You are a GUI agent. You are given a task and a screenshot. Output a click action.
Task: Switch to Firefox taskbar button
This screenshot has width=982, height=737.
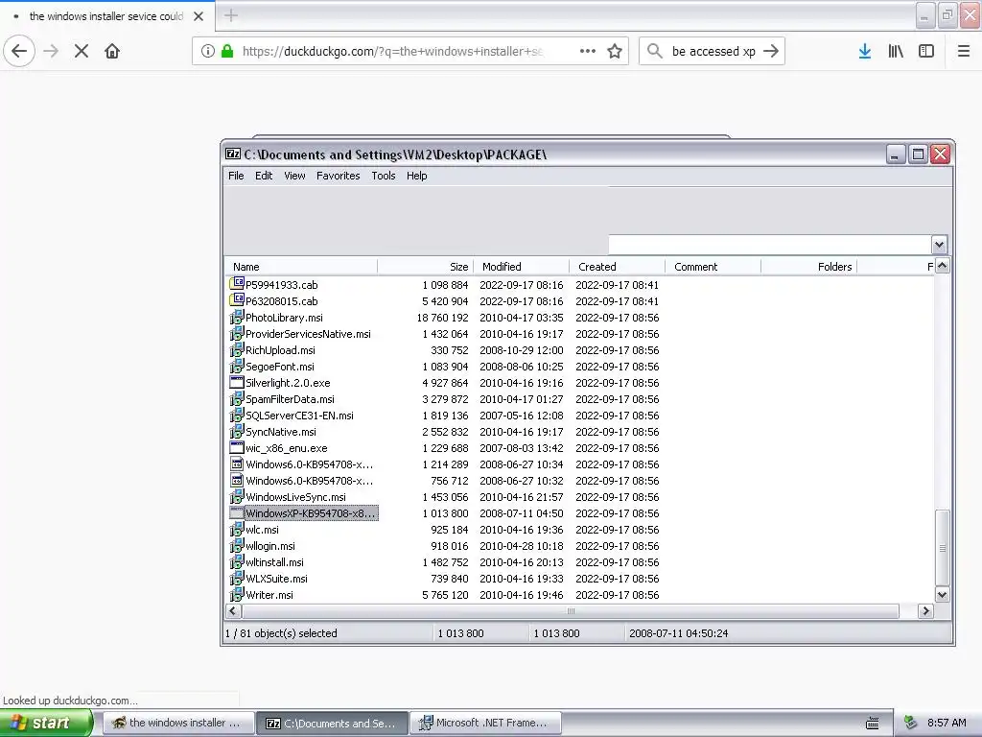[177, 723]
